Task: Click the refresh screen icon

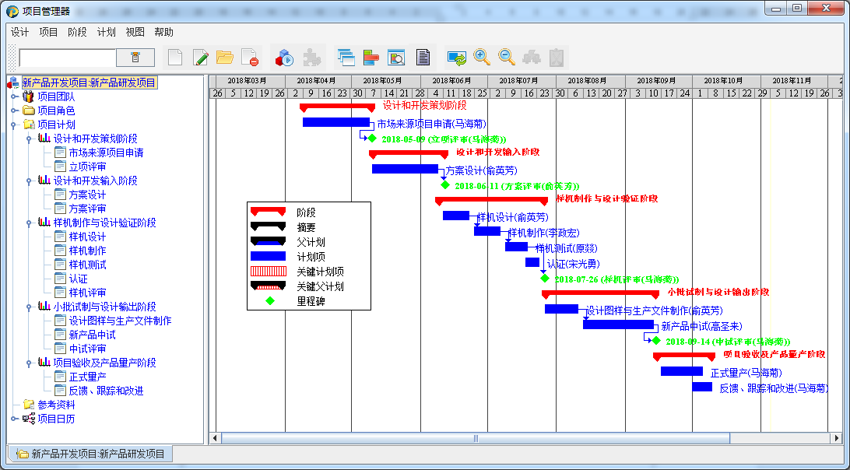Action: click(x=456, y=57)
